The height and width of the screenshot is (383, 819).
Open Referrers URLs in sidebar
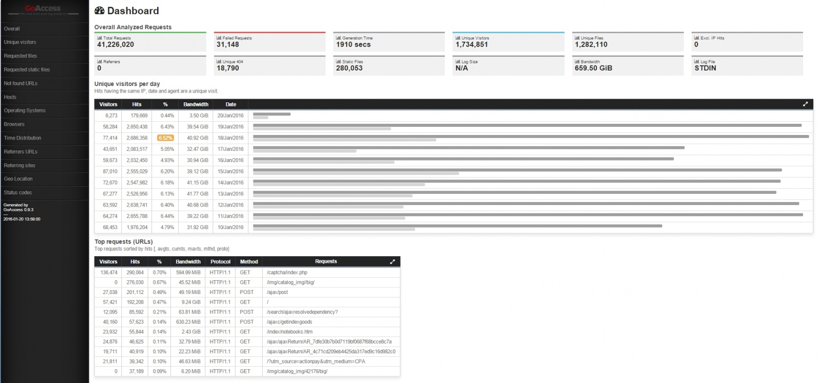45,152
